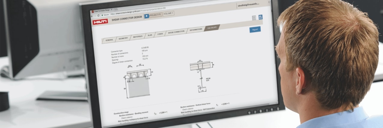Open the GENERAL tab
383x128 pixels.
109,40
